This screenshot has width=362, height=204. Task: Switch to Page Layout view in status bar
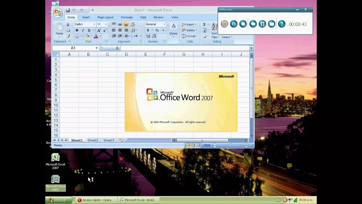[x=193, y=145]
